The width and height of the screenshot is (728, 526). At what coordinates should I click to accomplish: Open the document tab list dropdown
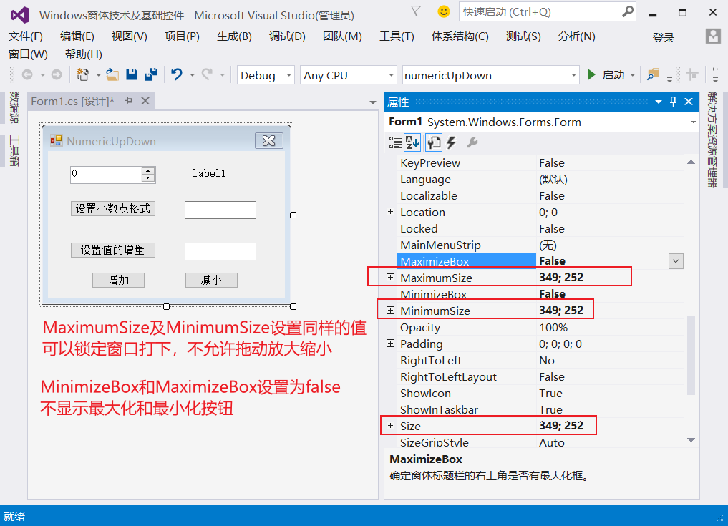click(372, 102)
